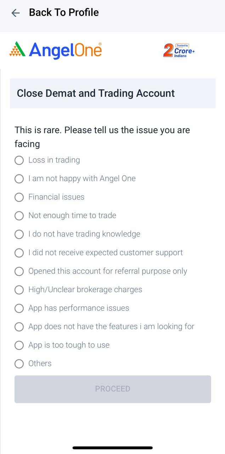Pick "Not enough time to trade"
The image size is (225, 454).
(x=19, y=216)
